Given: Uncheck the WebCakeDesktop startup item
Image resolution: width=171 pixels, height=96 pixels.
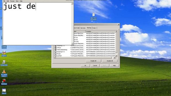Looking at the screenshot, I should (x=56, y=50).
